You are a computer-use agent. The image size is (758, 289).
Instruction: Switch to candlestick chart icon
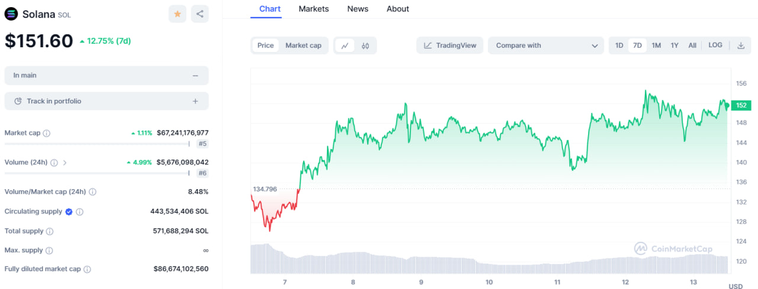click(365, 46)
